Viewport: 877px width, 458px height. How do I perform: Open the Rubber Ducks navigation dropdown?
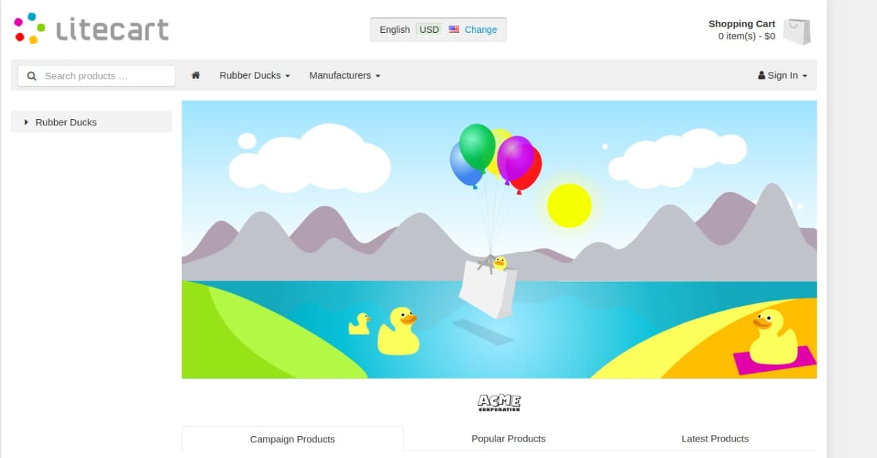[255, 75]
